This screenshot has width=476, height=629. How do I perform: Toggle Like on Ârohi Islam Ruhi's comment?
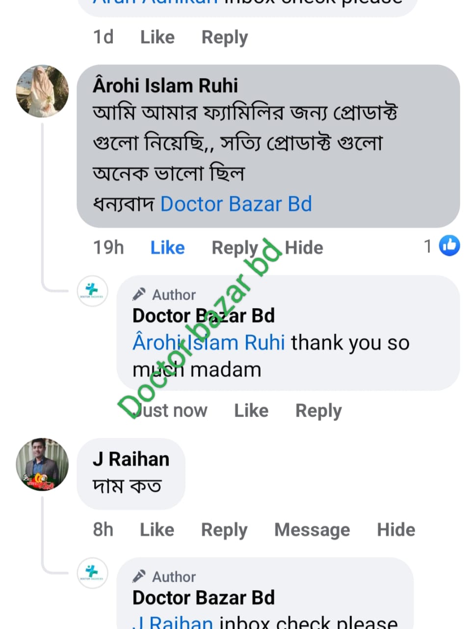click(x=167, y=248)
